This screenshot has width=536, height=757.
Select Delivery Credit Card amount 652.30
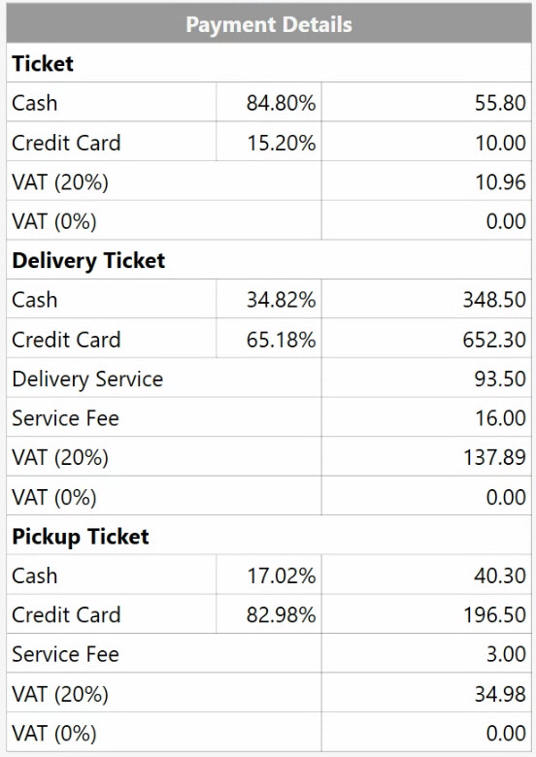pyautogui.click(x=494, y=340)
